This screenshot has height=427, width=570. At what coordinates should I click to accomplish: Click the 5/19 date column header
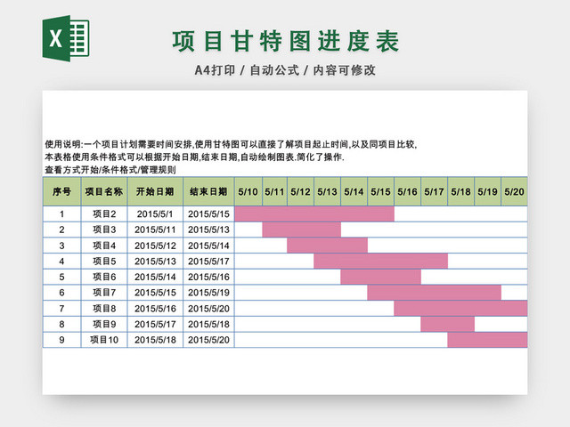pyautogui.click(x=487, y=191)
